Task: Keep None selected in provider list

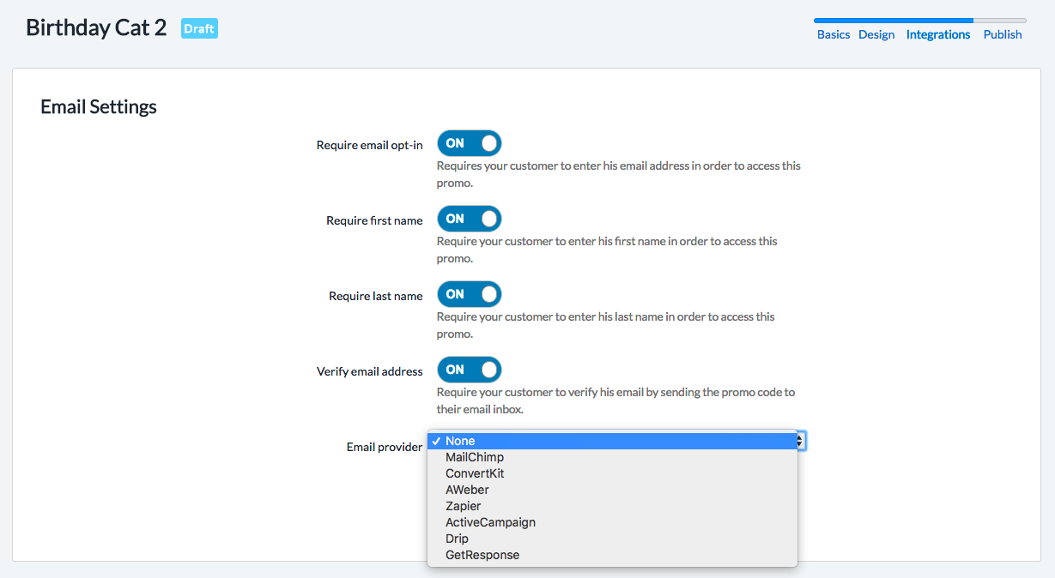Action: [x=612, y=441]
